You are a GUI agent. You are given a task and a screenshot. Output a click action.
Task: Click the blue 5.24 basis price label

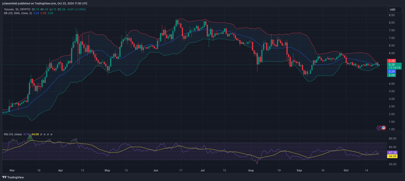coord(391,71)
